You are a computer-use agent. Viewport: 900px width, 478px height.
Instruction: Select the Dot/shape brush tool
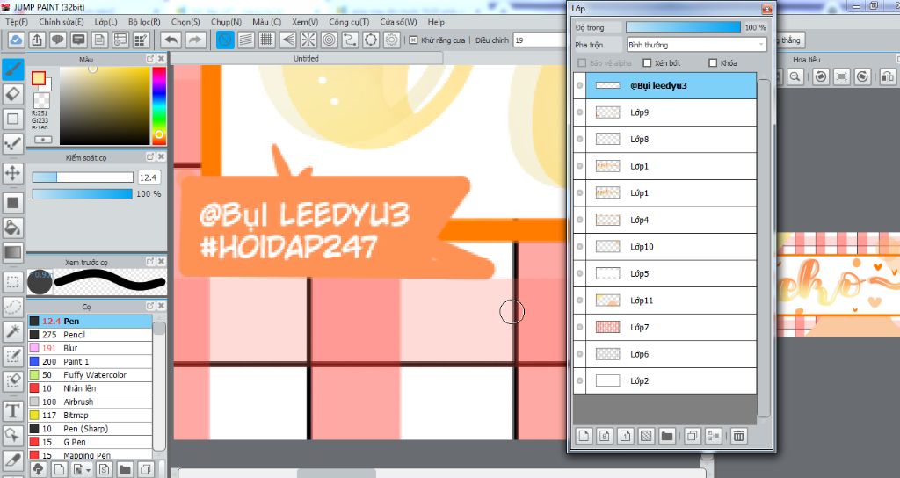(x=12, y=143)
